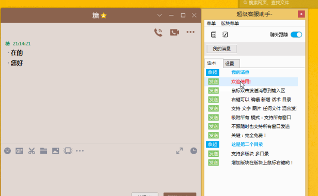Image resolution: width=318 pixels, height=196 pixels.
Task: Select the 关键：完全免费！ script text
Action: [249, 136]
